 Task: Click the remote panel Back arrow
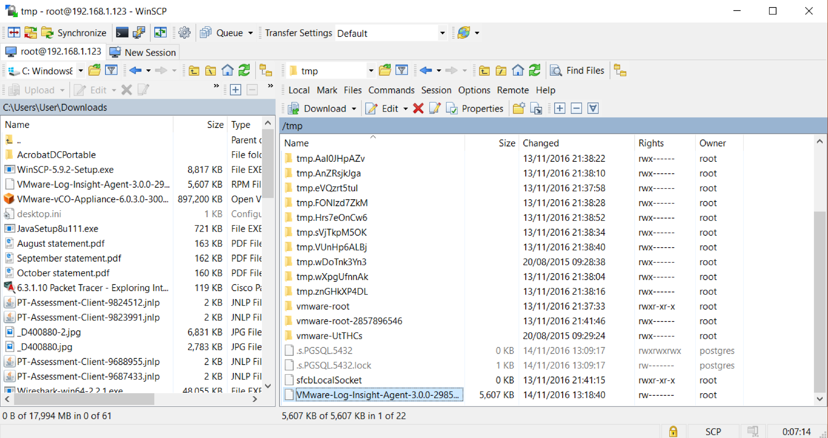[x=425, y=70]
